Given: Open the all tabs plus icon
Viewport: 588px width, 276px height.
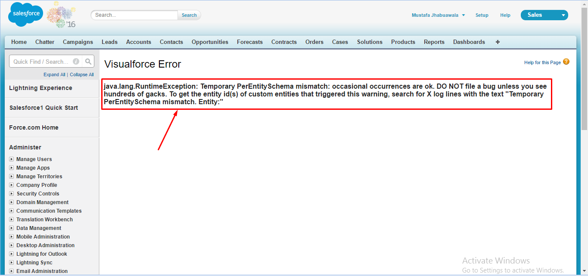Looking at the screenshot, I should click(x=498, y=42).
